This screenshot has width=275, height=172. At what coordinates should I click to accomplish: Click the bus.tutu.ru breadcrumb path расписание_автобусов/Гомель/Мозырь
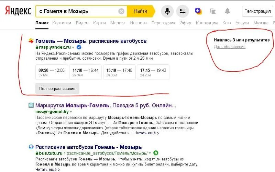[x=107, y=153]
